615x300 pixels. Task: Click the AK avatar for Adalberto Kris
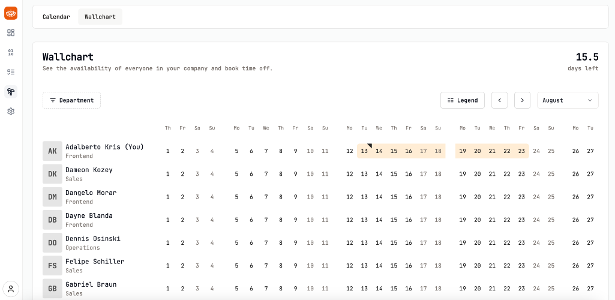53,151
